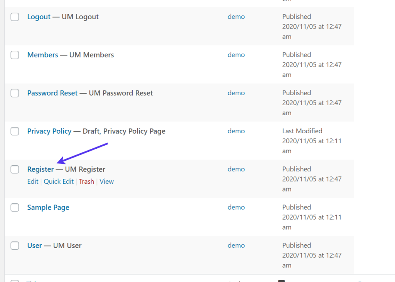
Task: Open the Privacy Policy draft page
Action: click(49, 131)
